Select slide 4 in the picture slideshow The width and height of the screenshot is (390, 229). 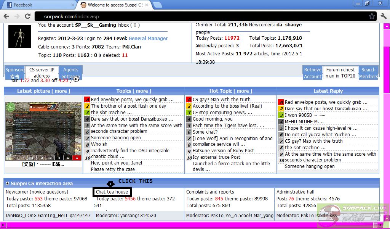[x=58, y=158]
